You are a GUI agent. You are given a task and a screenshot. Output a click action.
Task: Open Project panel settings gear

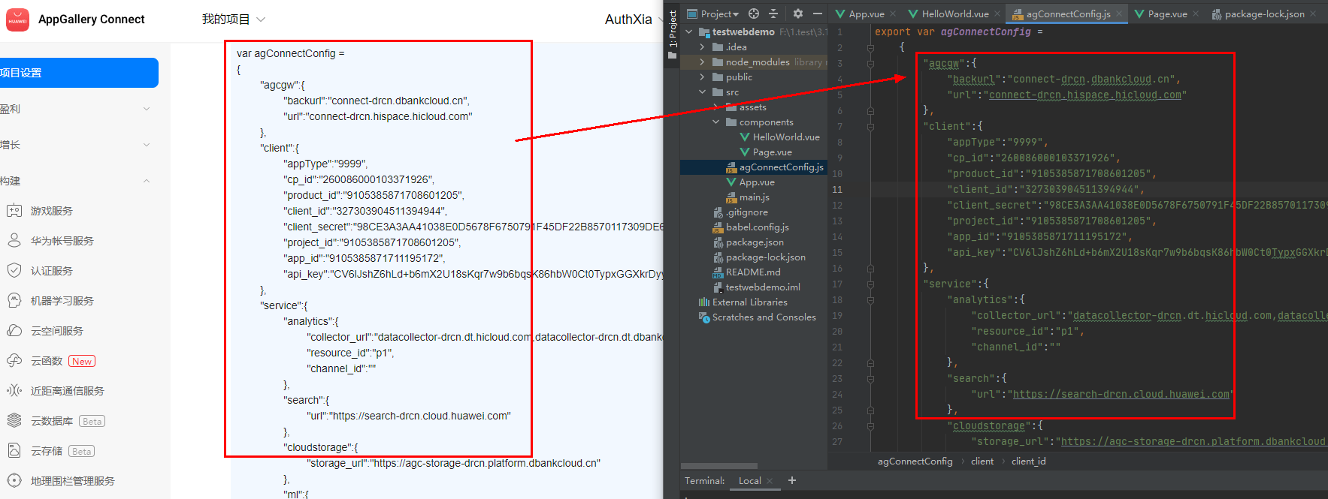tap(798, 14)
